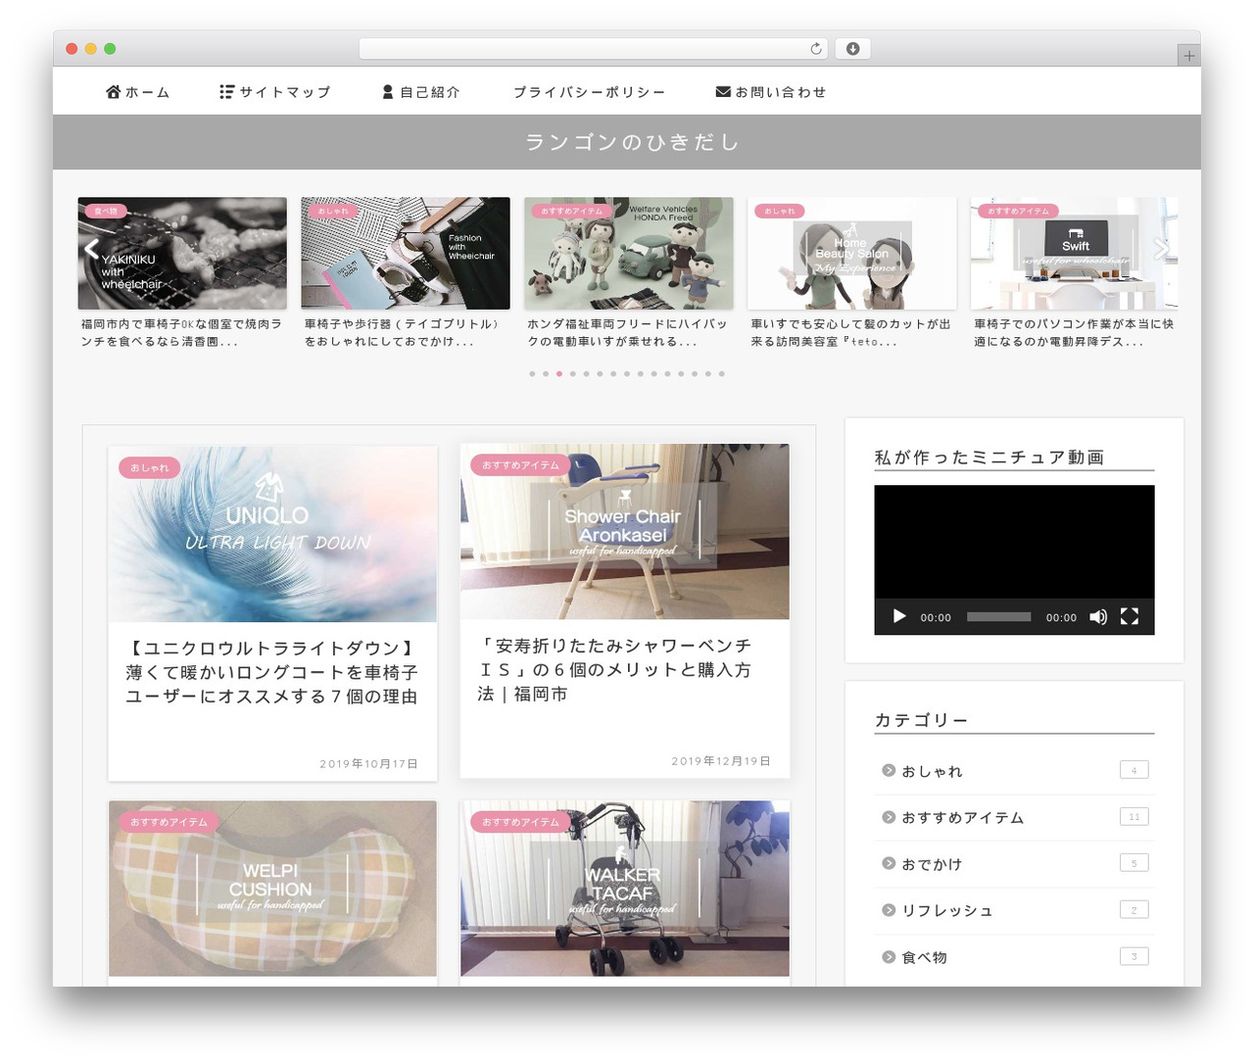Open the YAKINIKU with wheelchair carousel thumbnail
The height and width of the screenshot is (1062, 1254).
point(182,254)
